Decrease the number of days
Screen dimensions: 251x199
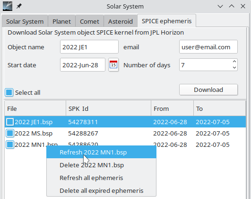coord(234,68)
